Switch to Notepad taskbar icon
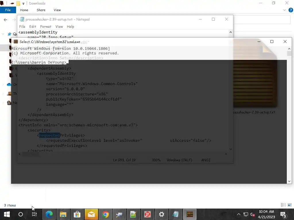294x220 pixels. pyautogui.click(x=175, y=214)
